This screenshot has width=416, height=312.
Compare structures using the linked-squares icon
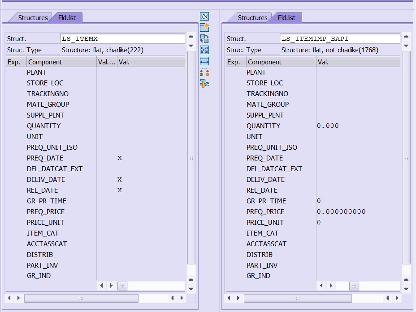204,72
